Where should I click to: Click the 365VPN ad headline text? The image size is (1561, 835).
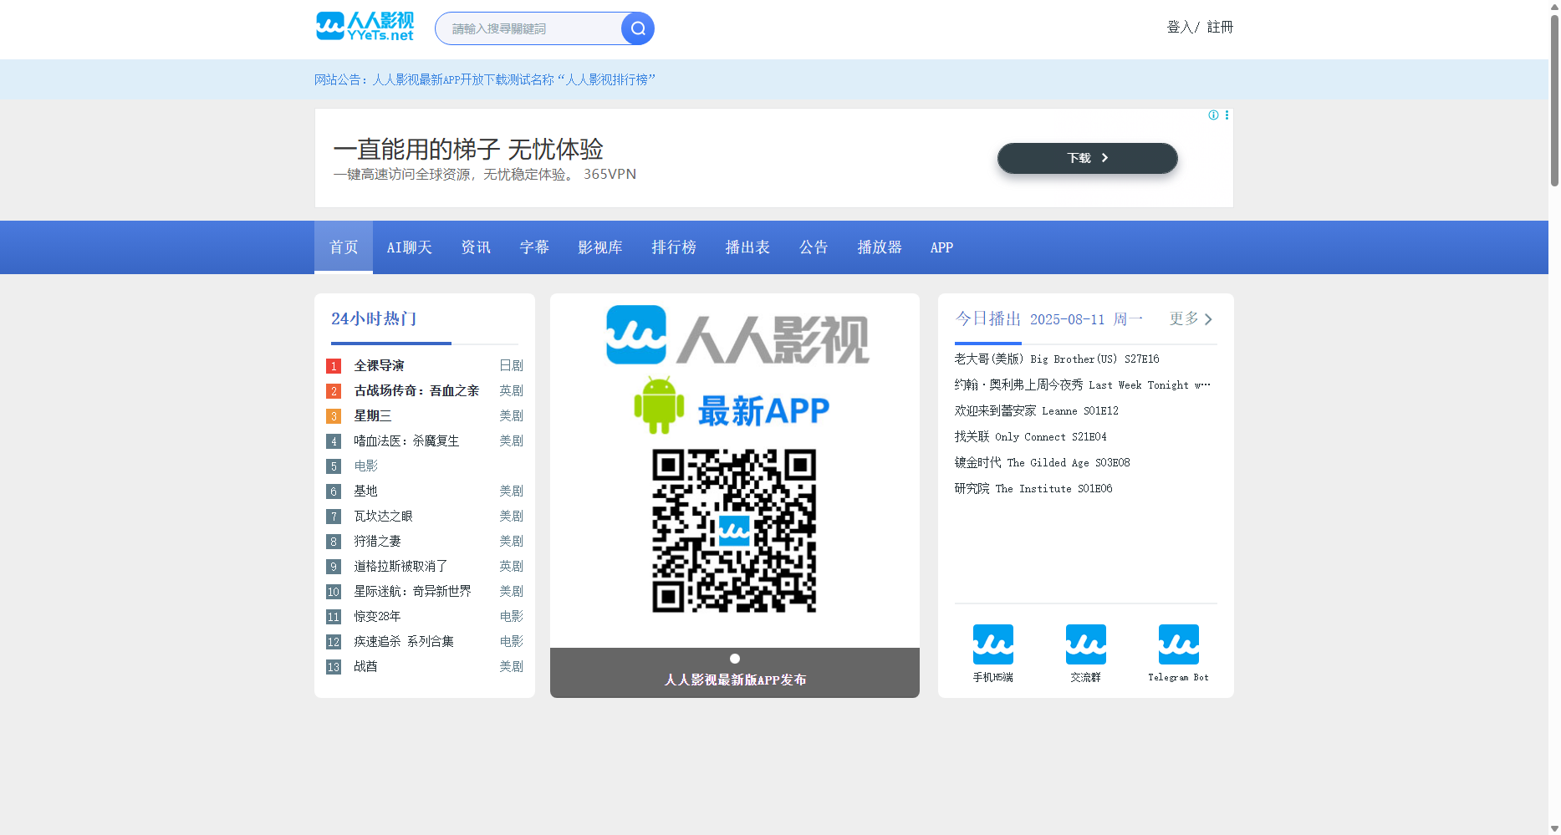468,149
